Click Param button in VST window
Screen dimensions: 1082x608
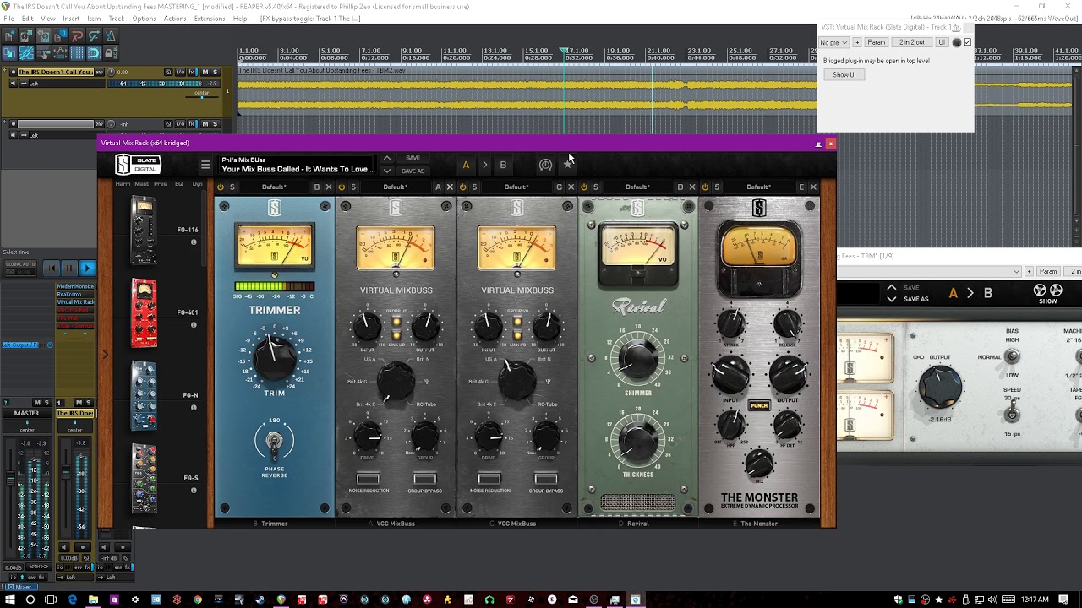click(877, 42)
